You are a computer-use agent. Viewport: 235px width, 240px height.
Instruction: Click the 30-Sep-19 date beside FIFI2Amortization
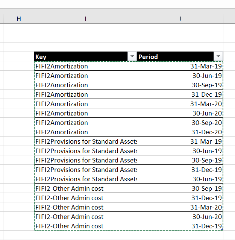180,85
